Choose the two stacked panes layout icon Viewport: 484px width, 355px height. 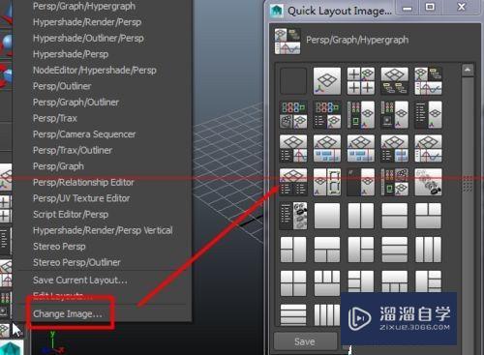[394, 216]
